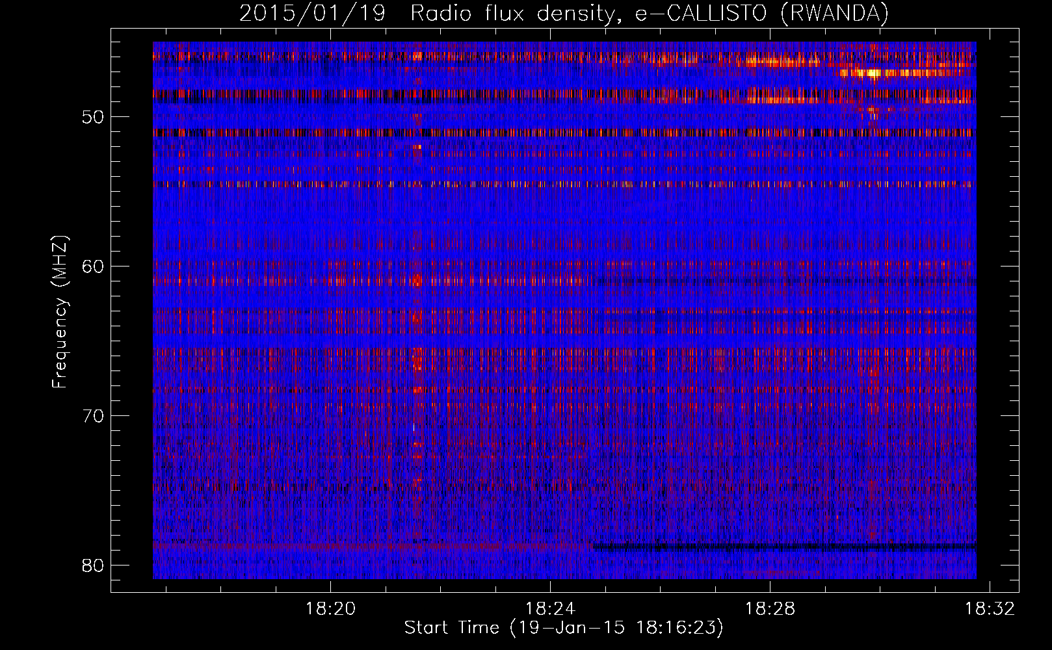The image size is (1052, 650).
Task: Click the 18:20 time axis label
Action: tap(331, 609)
